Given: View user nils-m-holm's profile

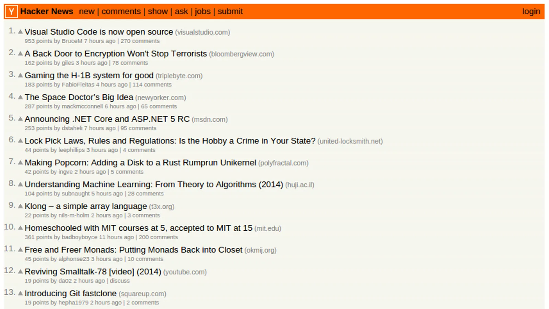Looking at the screenshot, I should pyautogui.click(x=74, y=216).
